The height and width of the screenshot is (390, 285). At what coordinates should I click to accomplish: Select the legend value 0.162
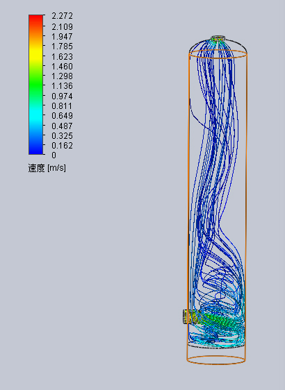click(62, 146)
